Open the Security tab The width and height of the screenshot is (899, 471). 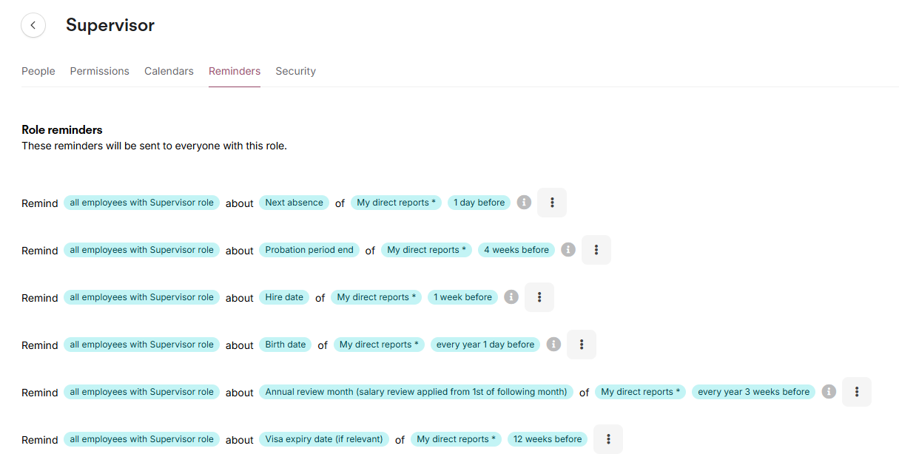(x=296, y=72)
